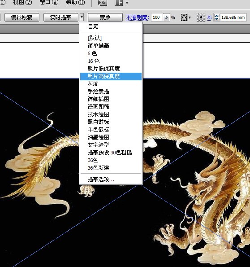
Task: Pick a reference point in the locator grid
Action: coord(201,18)
